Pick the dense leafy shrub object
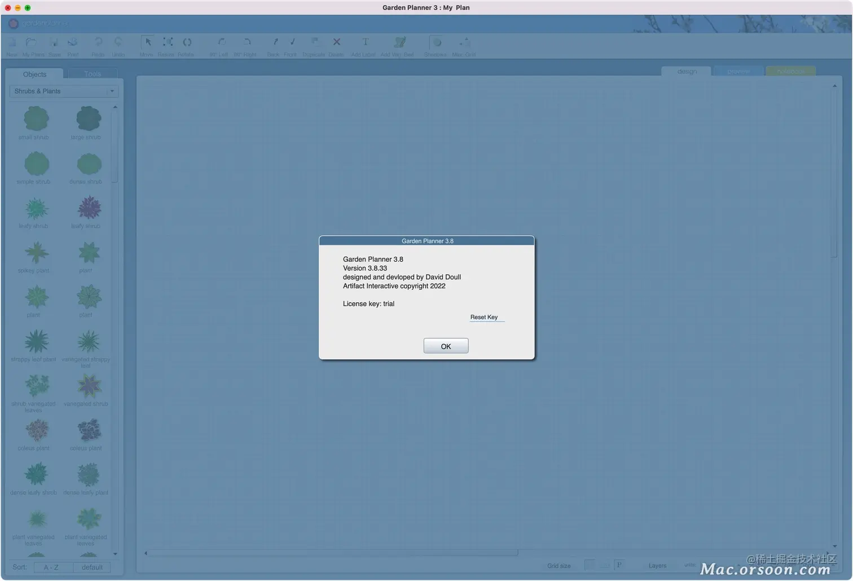 point(36,474)
